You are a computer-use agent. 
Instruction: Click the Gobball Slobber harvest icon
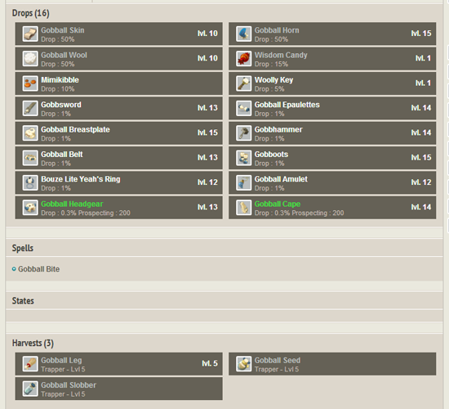(x=30, y=389)
